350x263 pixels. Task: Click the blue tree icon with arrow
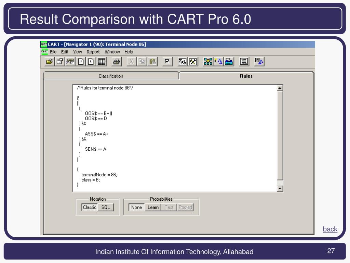click(218, 62)
